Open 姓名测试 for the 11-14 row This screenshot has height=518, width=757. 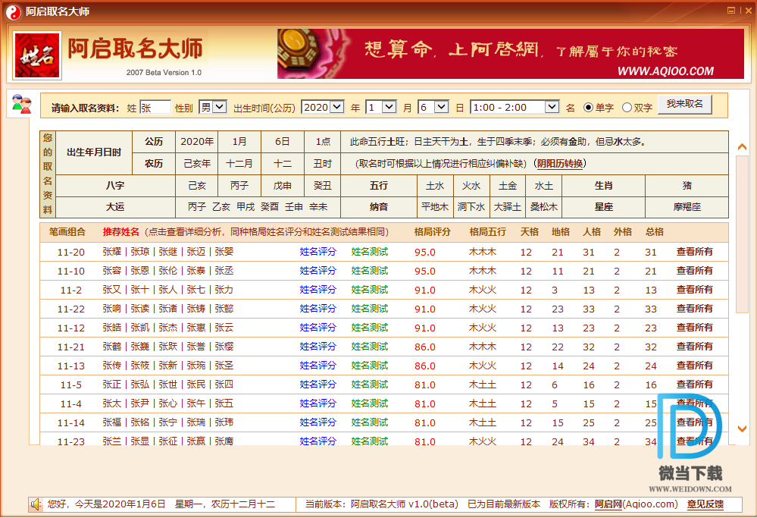369,422
